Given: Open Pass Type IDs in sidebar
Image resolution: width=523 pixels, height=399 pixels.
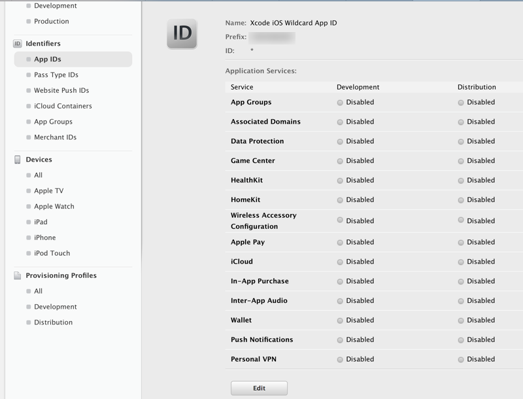Looking at the screenshot, I should 56,75.
